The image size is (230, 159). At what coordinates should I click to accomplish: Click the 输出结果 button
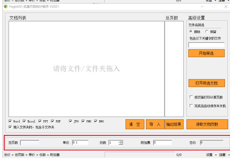click(x=174, y=124)
